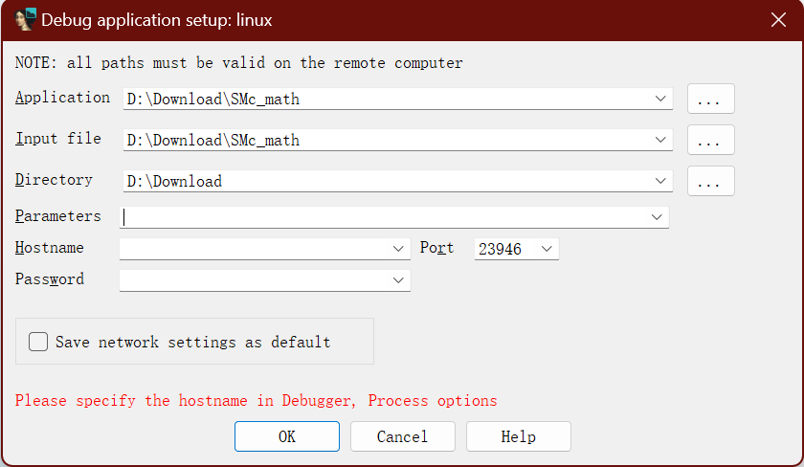Expand the Input file dropdown

coord(660,140)
